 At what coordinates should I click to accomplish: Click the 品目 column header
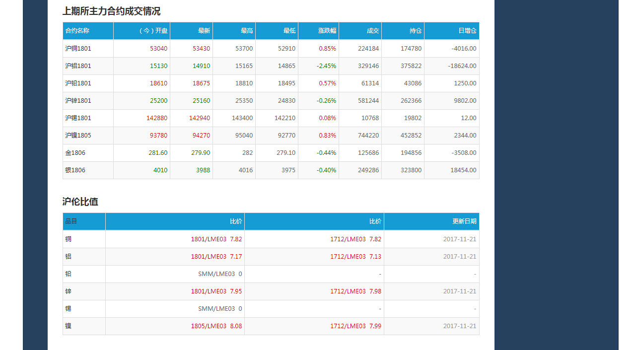pos(71,221)
